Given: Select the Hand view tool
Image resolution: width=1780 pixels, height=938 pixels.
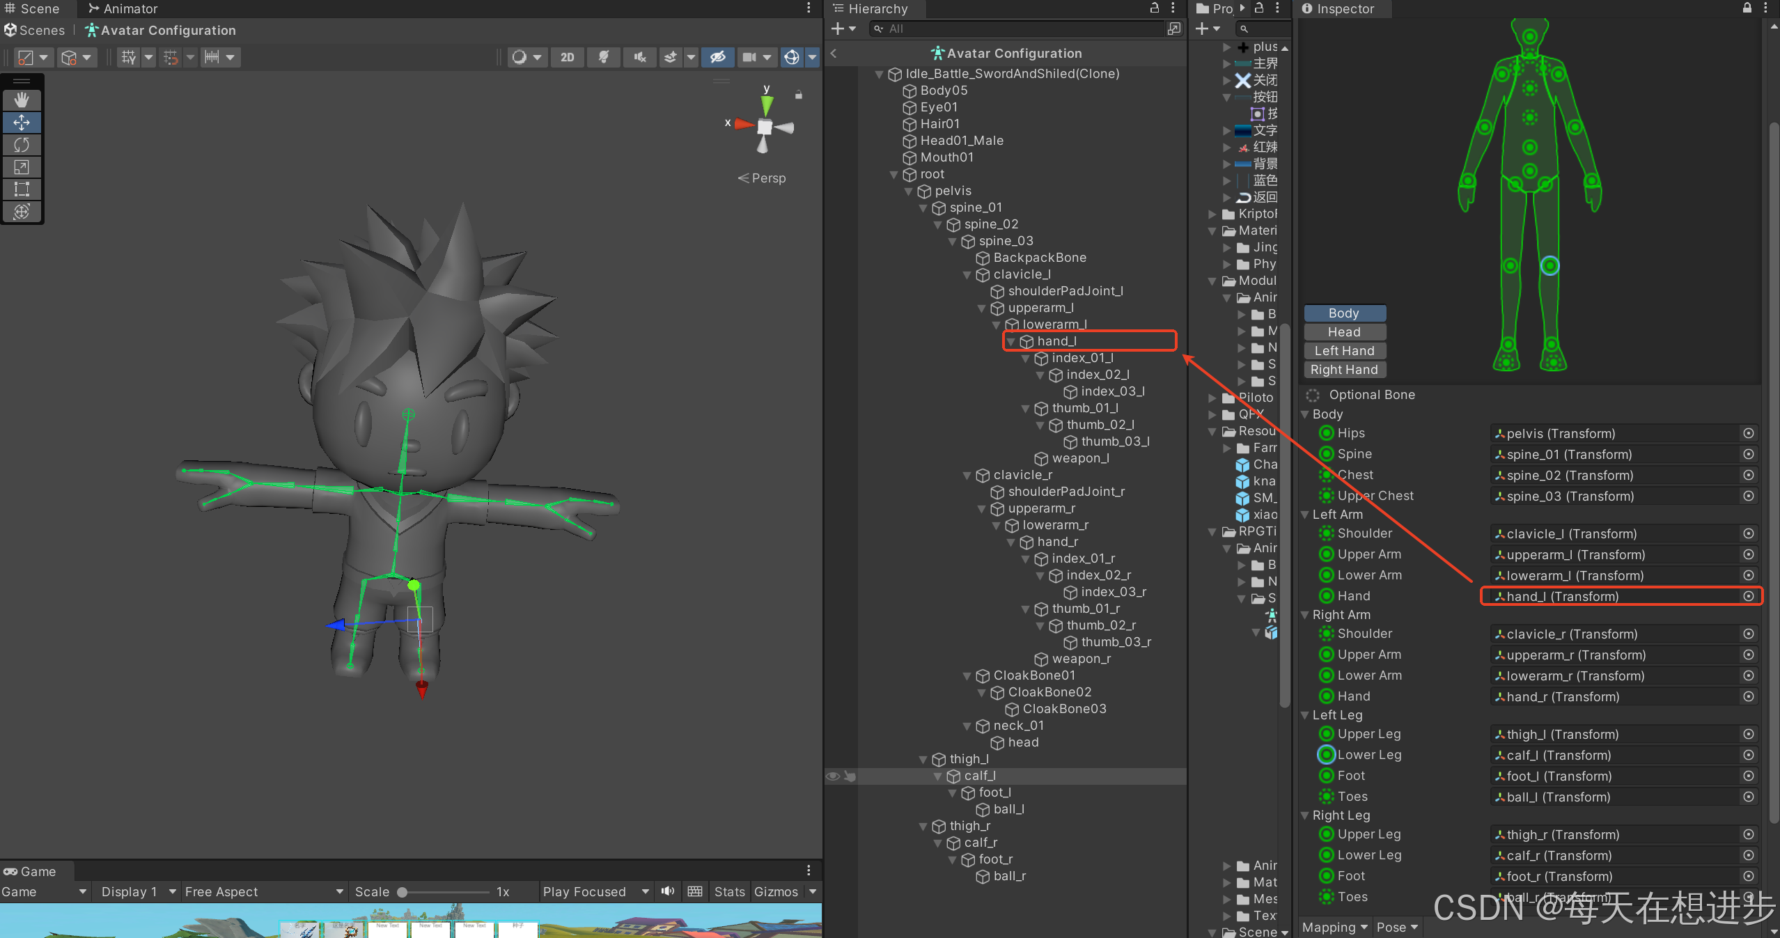Looking at the screenshot, I should click(x=22, y=100).
